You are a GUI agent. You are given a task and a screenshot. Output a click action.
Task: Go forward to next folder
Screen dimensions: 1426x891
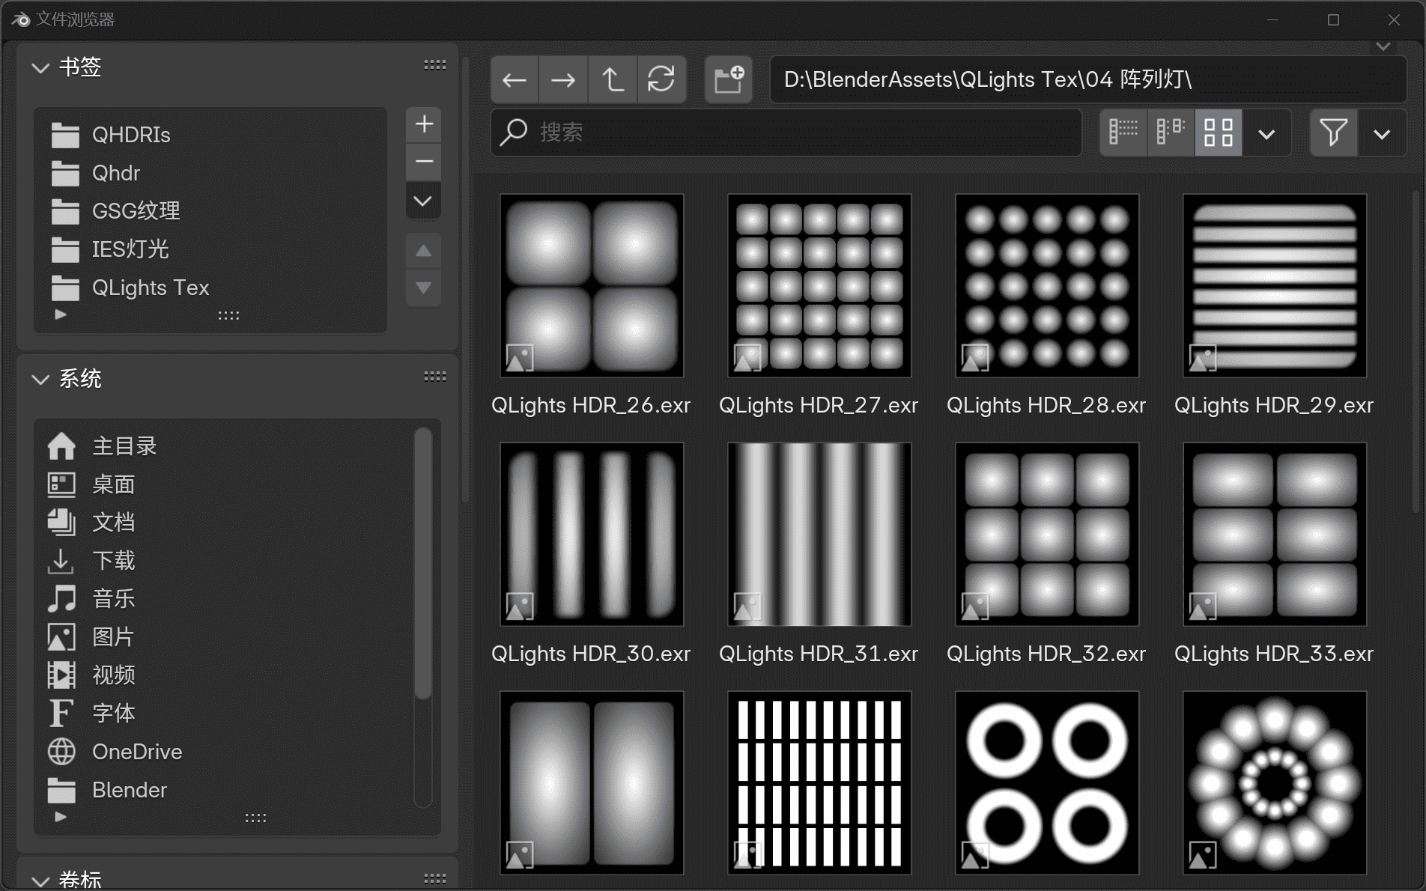point(562,79)
